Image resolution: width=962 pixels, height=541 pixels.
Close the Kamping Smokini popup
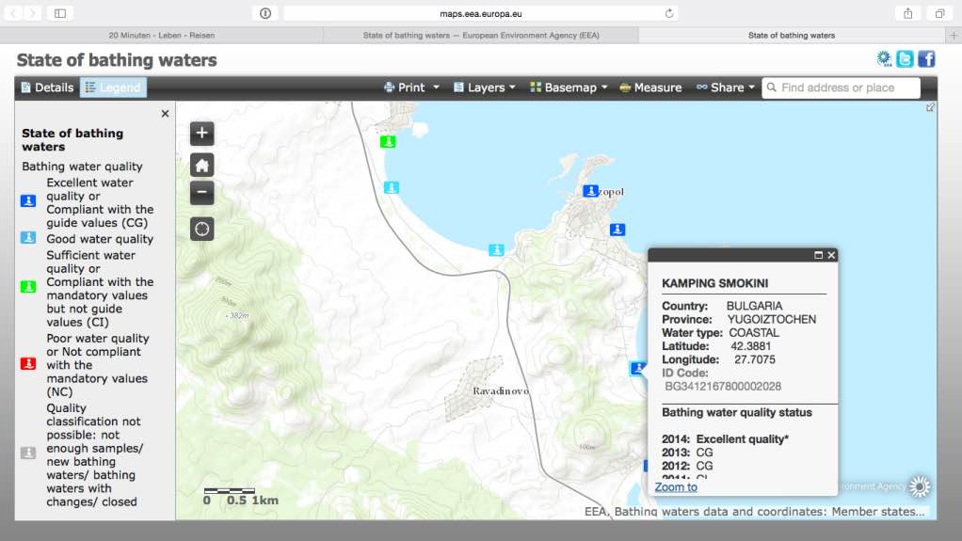831,255
